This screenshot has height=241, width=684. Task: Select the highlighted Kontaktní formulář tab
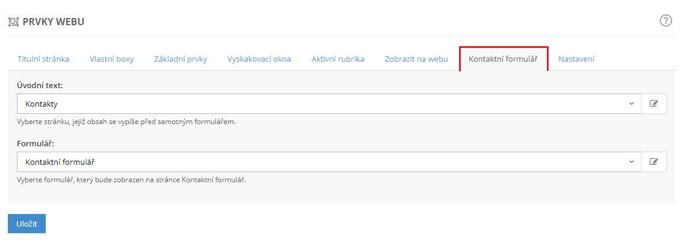504,59
